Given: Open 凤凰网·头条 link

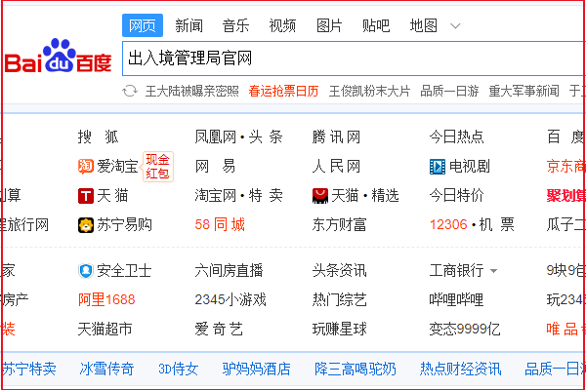Looking at the screenshot, I should 239,136.
